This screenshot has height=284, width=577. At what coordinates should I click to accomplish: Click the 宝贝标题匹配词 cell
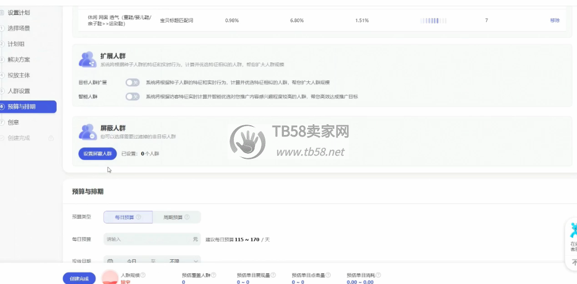(x=177, y=21)
